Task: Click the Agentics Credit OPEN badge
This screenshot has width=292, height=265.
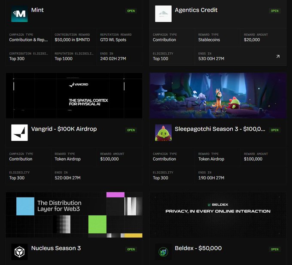Action: pos(275,11)
